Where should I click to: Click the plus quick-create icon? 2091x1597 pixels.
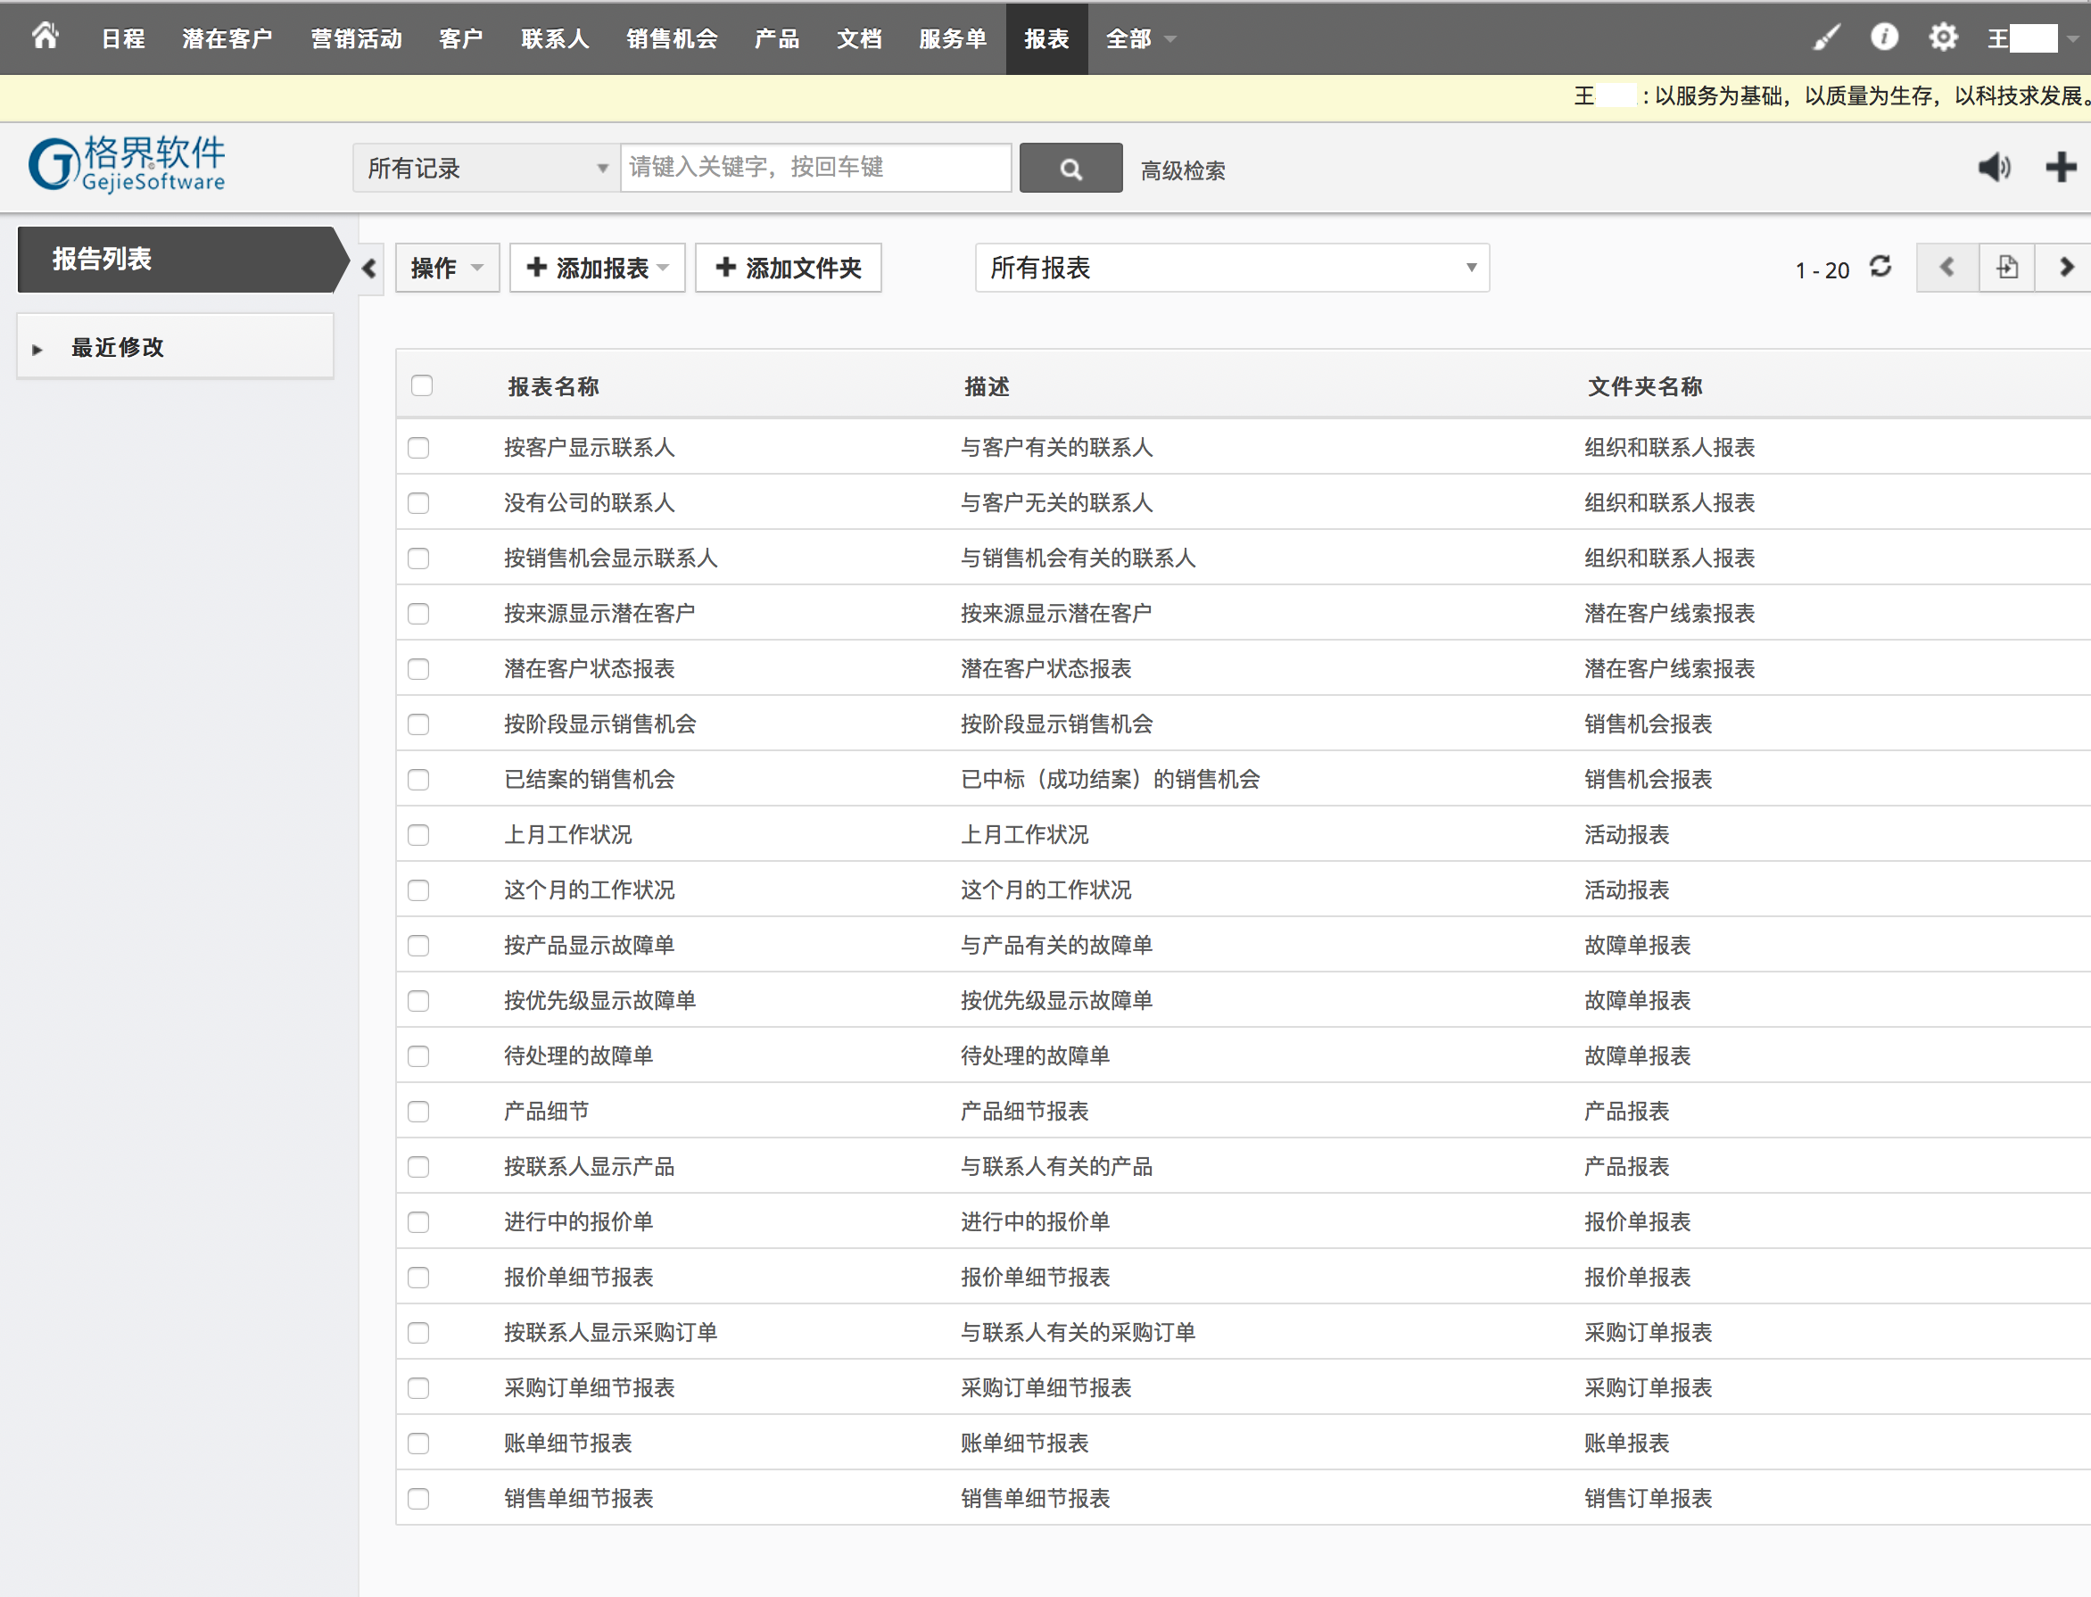(x=2060, y=168)
